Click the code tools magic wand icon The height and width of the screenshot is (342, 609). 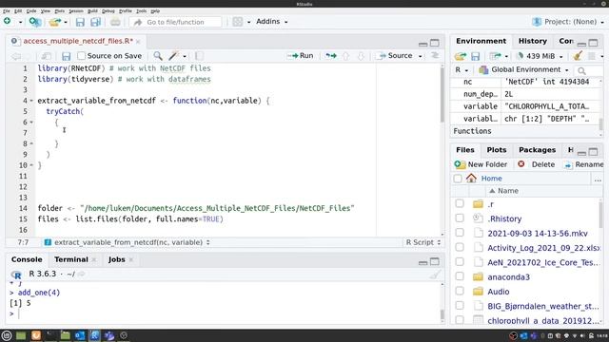(173, 56)
